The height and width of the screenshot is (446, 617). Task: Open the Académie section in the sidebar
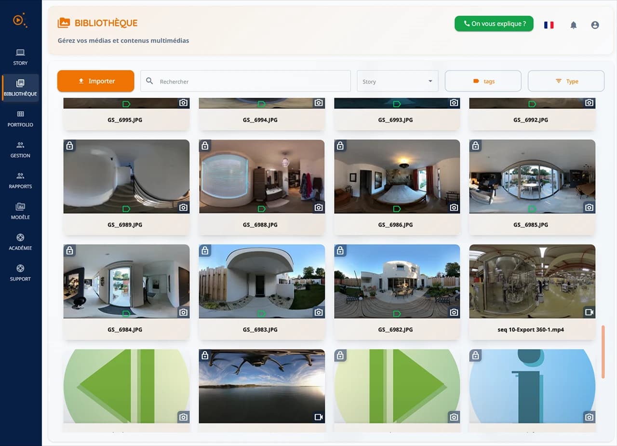pyautogui.click(x=20, y=242)
